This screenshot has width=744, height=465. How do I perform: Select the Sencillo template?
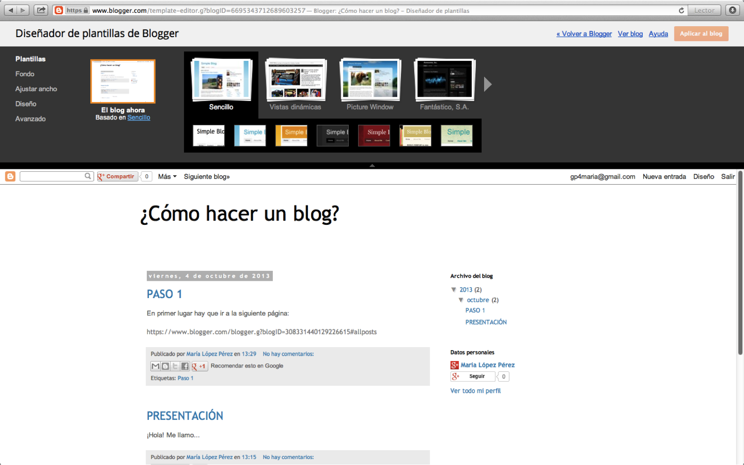221,85
